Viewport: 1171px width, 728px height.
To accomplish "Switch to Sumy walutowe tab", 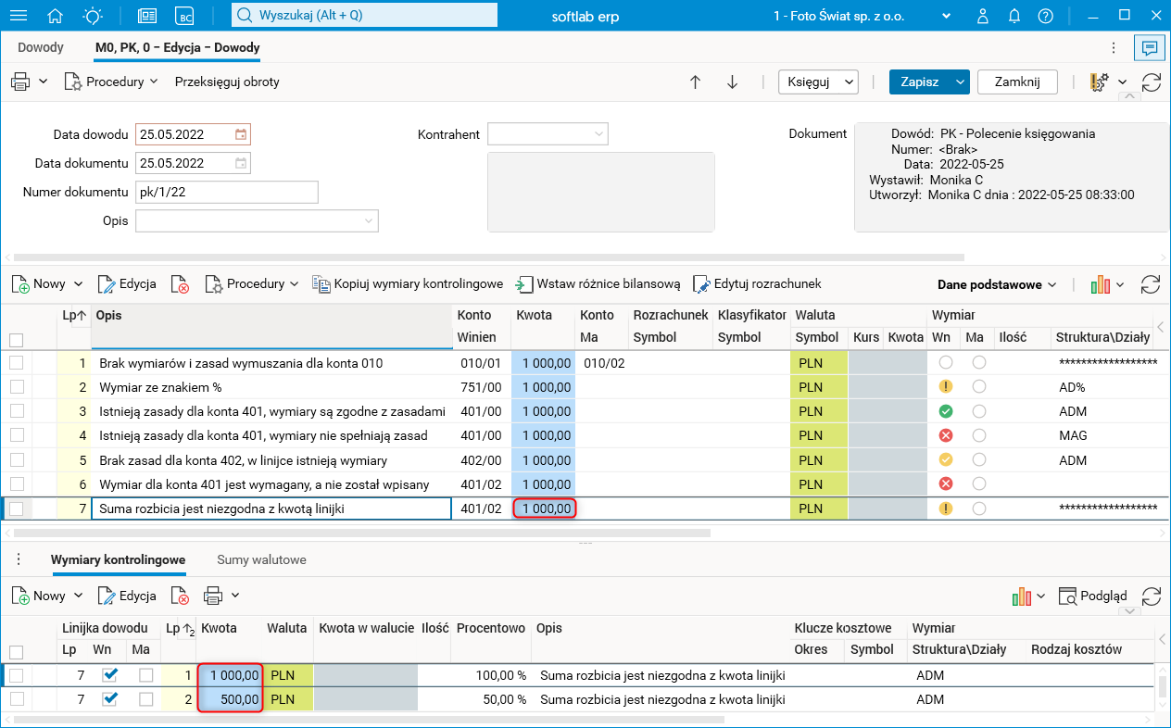I will [261, 559].
